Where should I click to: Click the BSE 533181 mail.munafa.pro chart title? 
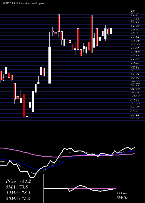23,3
